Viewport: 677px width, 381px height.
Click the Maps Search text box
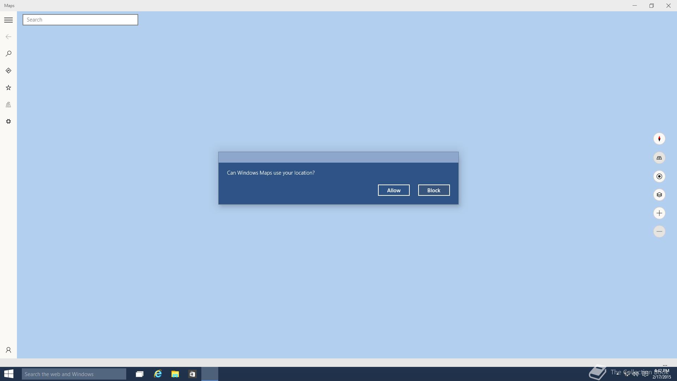pos(80,20)
